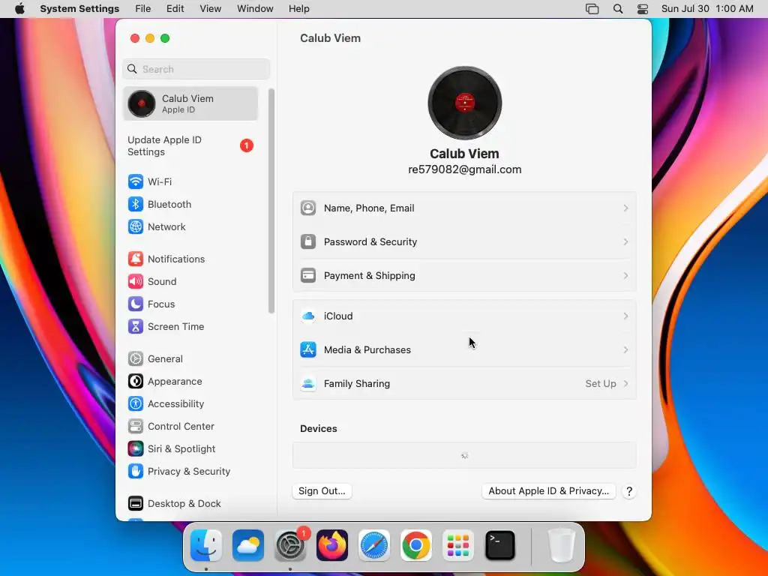Screen dimensions: 768x576
Task: Launch Google Chrome from the Dock
Action: [415, 545]
